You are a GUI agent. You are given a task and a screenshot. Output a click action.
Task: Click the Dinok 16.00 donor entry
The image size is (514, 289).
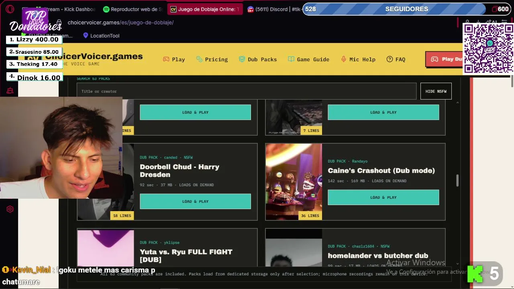coord(35,77)
